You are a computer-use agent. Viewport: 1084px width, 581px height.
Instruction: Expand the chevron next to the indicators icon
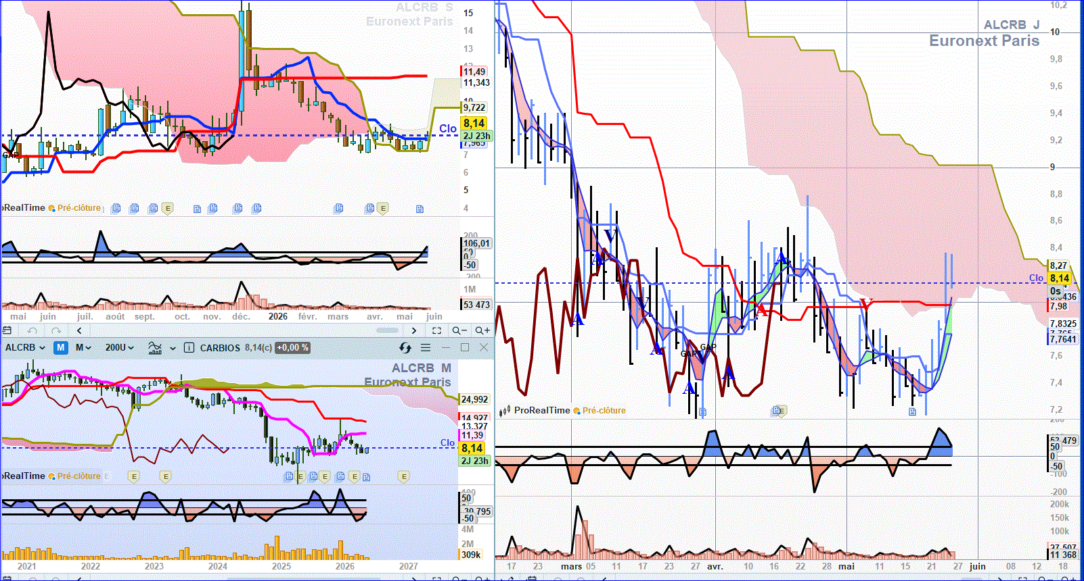tap(173, 348)
